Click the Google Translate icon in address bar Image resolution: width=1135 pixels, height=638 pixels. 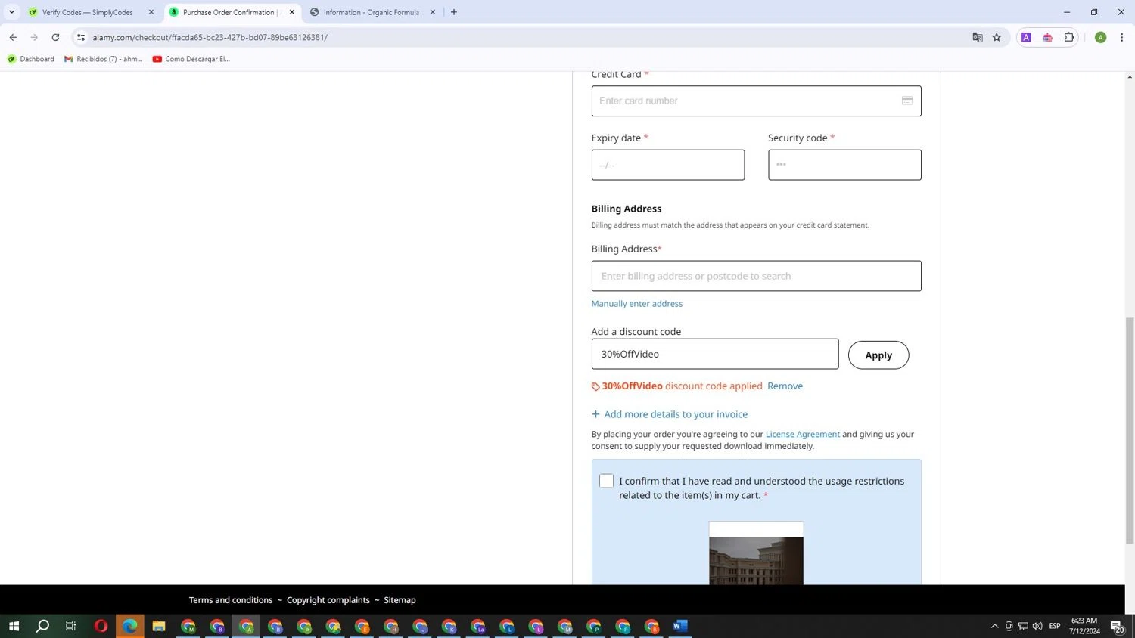977,37
